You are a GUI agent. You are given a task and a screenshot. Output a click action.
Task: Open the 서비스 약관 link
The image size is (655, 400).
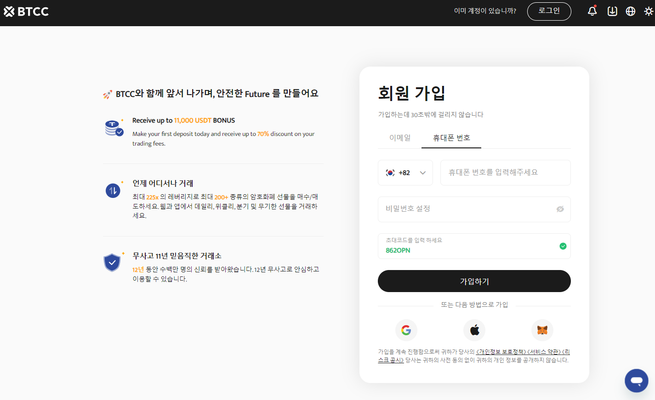544,352
